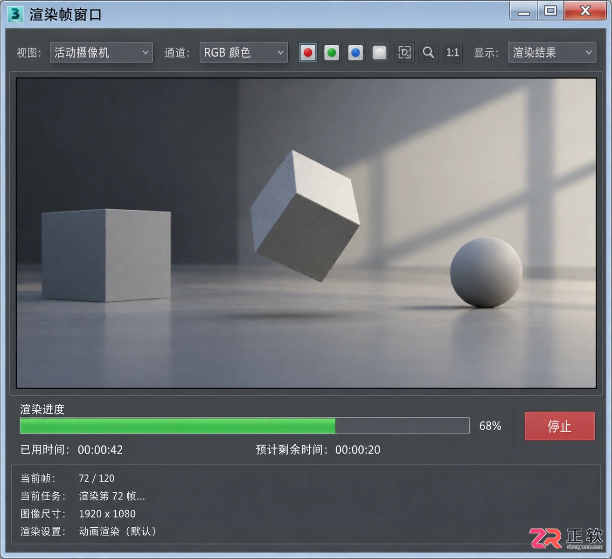Screen dimensions: 612x559
Task: Maximize the 渲染帧窗口 window
Action: click(550, 11)
